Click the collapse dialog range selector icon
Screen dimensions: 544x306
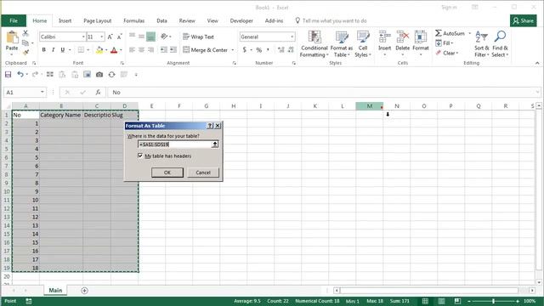point(215,144)
